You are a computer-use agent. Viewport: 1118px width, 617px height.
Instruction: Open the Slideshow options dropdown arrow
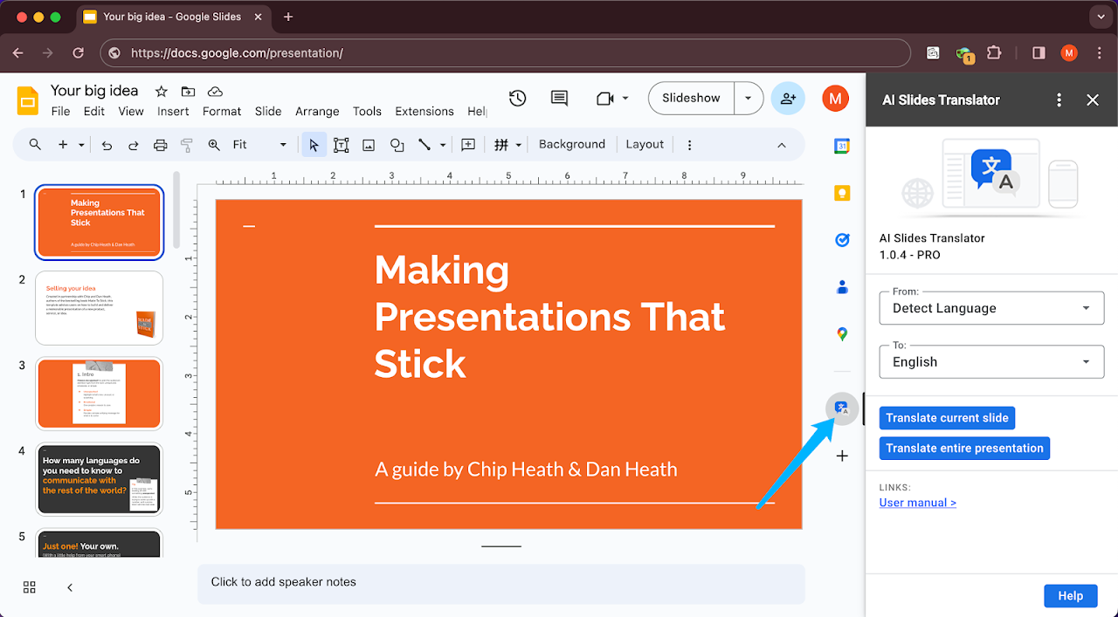[x=749, y=99]
